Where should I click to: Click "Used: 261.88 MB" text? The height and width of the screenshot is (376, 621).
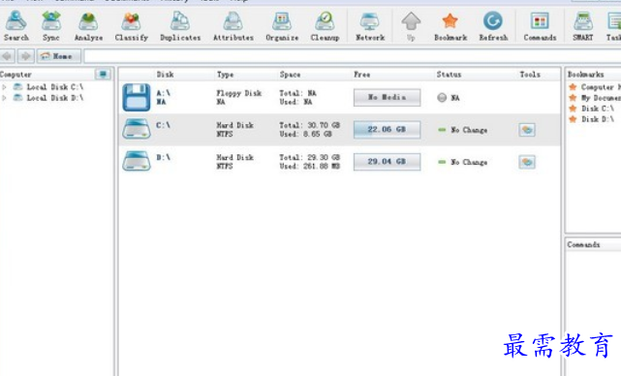click(310, 167)
